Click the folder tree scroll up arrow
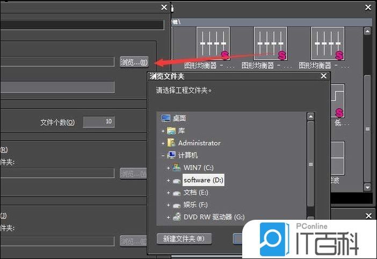Screen dimensions: 377x259 [310, 117]
